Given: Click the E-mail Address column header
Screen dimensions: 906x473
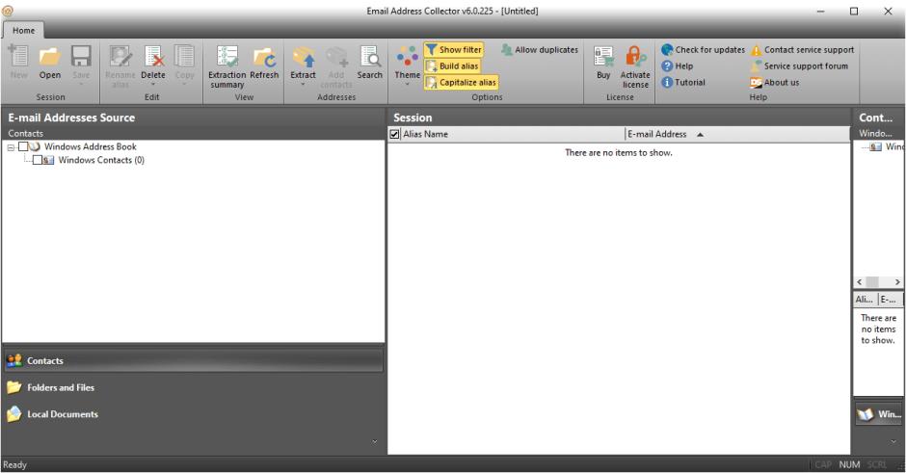Looking at the screenshot, I should pyautogui.click(x=738, y=134).
